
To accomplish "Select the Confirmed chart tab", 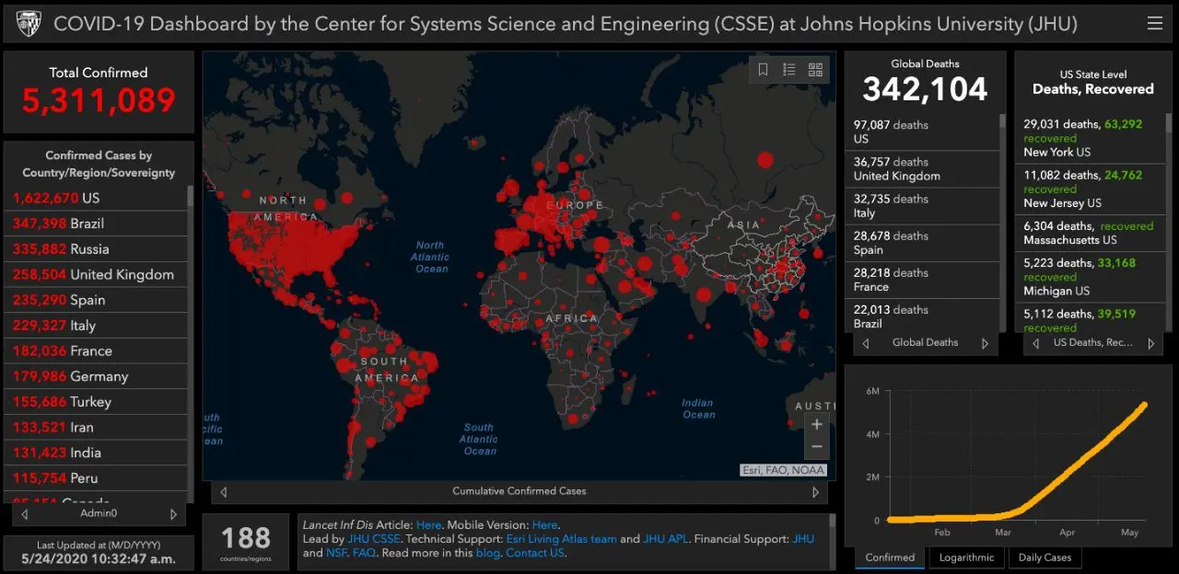I will point(890,557).
